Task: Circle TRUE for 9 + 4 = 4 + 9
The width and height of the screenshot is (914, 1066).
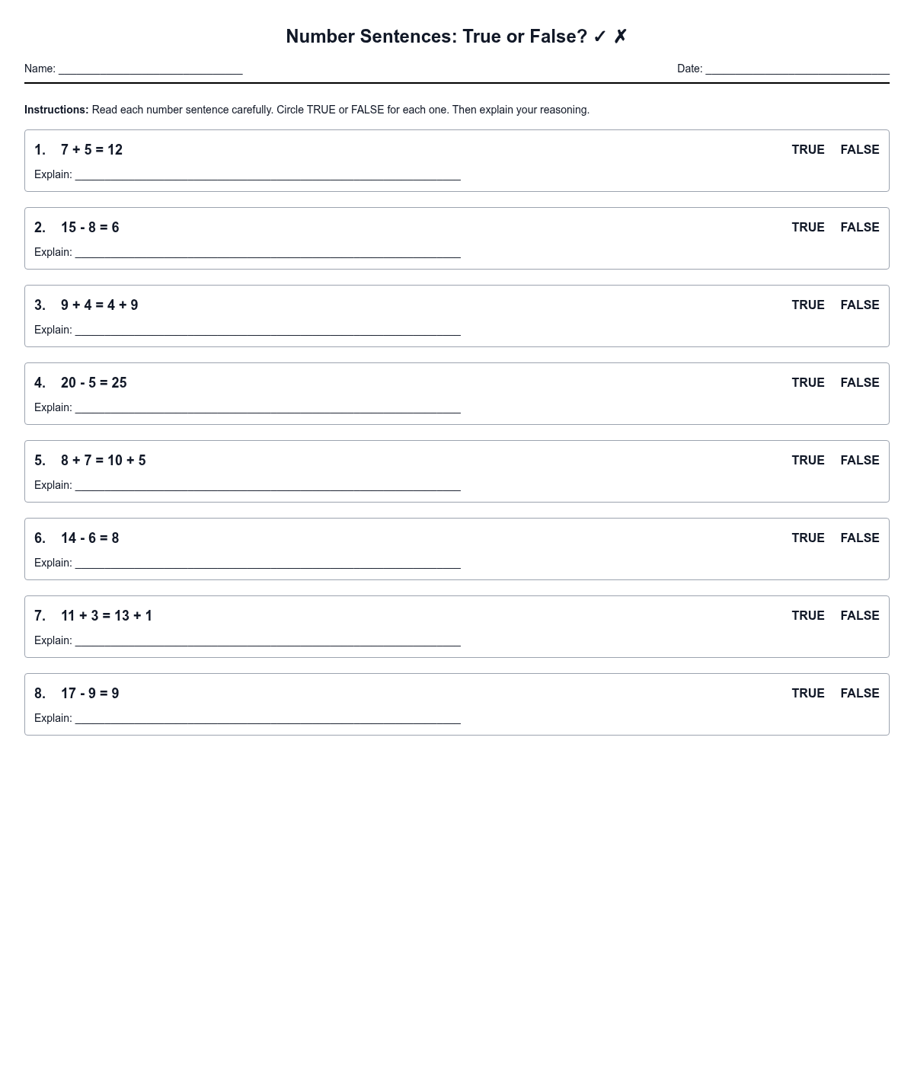Action: point(807,305)
